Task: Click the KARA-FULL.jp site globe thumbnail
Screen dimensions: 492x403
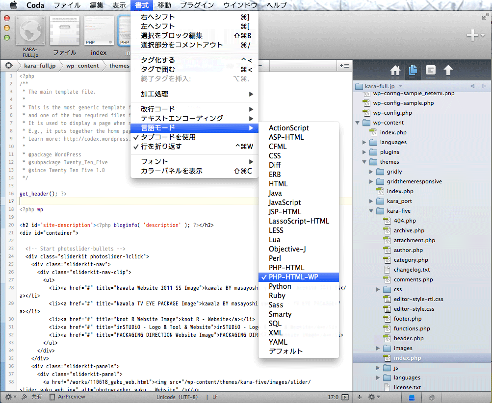Action: [x=30, y=31]
